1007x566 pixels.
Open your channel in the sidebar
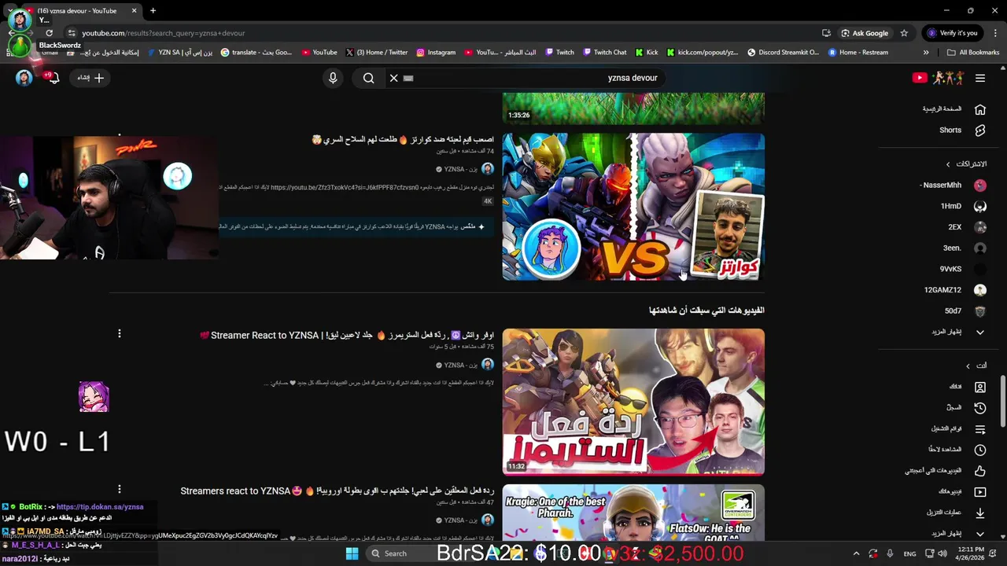pos(968,387)
